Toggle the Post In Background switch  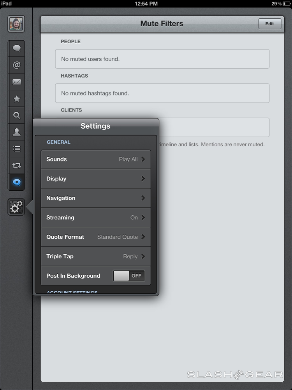129,276
